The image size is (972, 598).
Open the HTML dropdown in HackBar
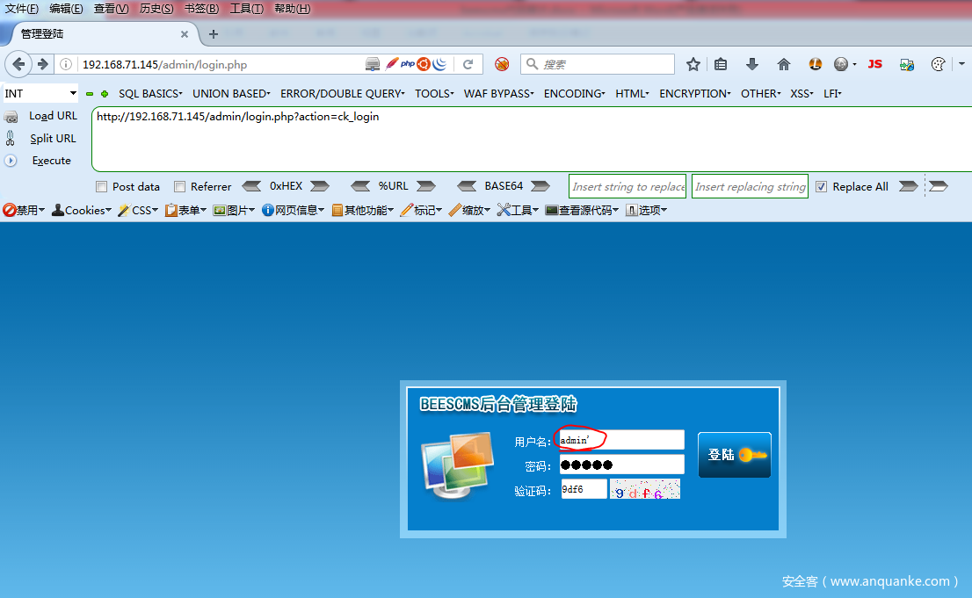[632, 94]
